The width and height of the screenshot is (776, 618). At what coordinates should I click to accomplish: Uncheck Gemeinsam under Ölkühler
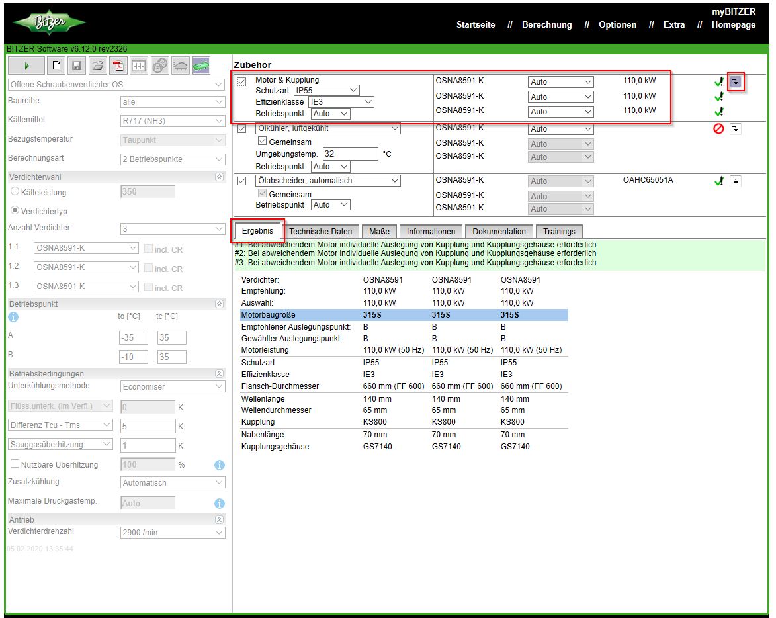click(x=263, y=142)
